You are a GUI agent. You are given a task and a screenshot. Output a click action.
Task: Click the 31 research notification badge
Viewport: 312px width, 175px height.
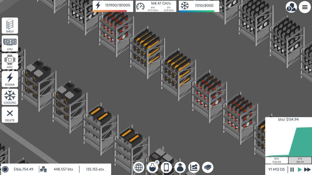click(x=157, y=163)
